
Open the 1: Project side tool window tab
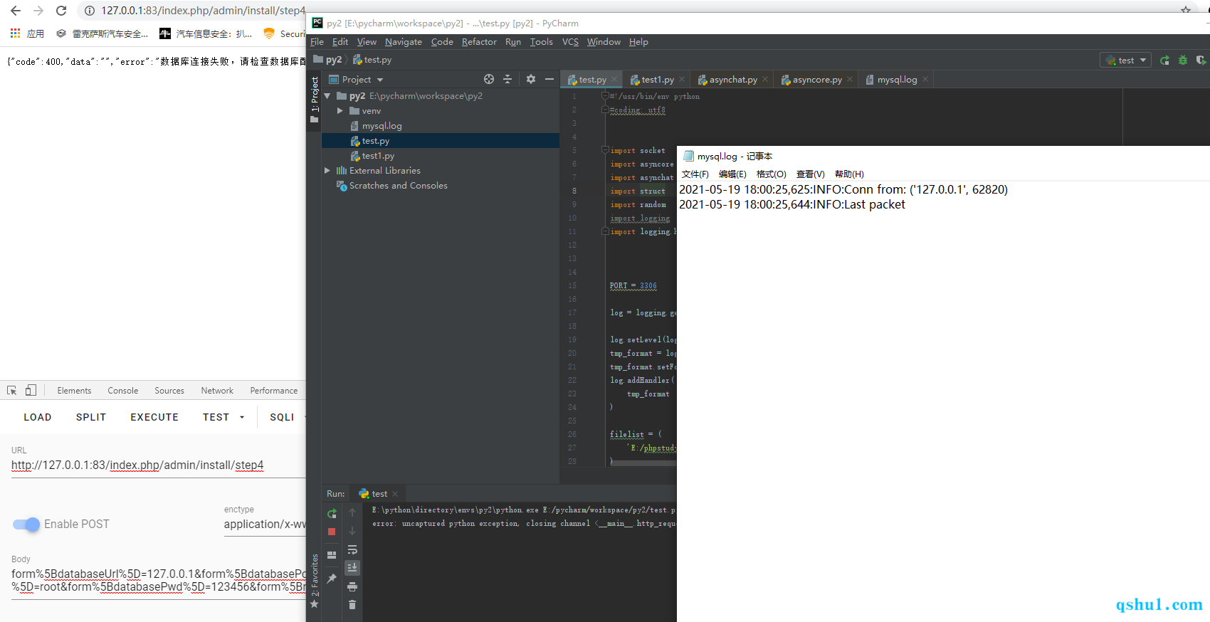point(314,100)
